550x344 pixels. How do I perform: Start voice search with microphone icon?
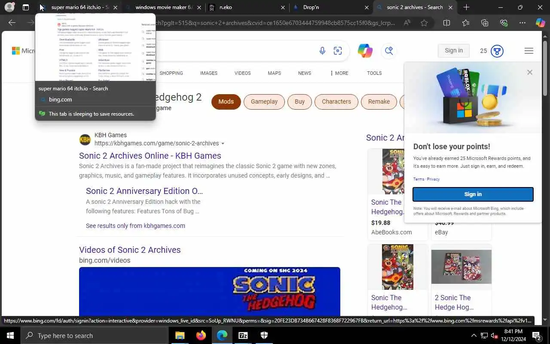[x=322, y=51]
